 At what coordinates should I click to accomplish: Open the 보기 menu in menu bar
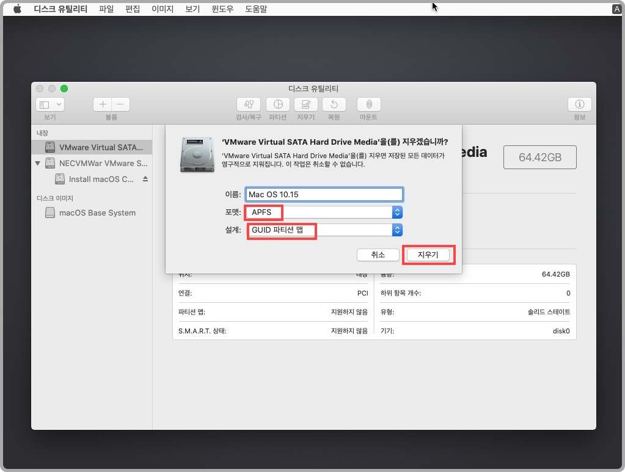(192, 9)
